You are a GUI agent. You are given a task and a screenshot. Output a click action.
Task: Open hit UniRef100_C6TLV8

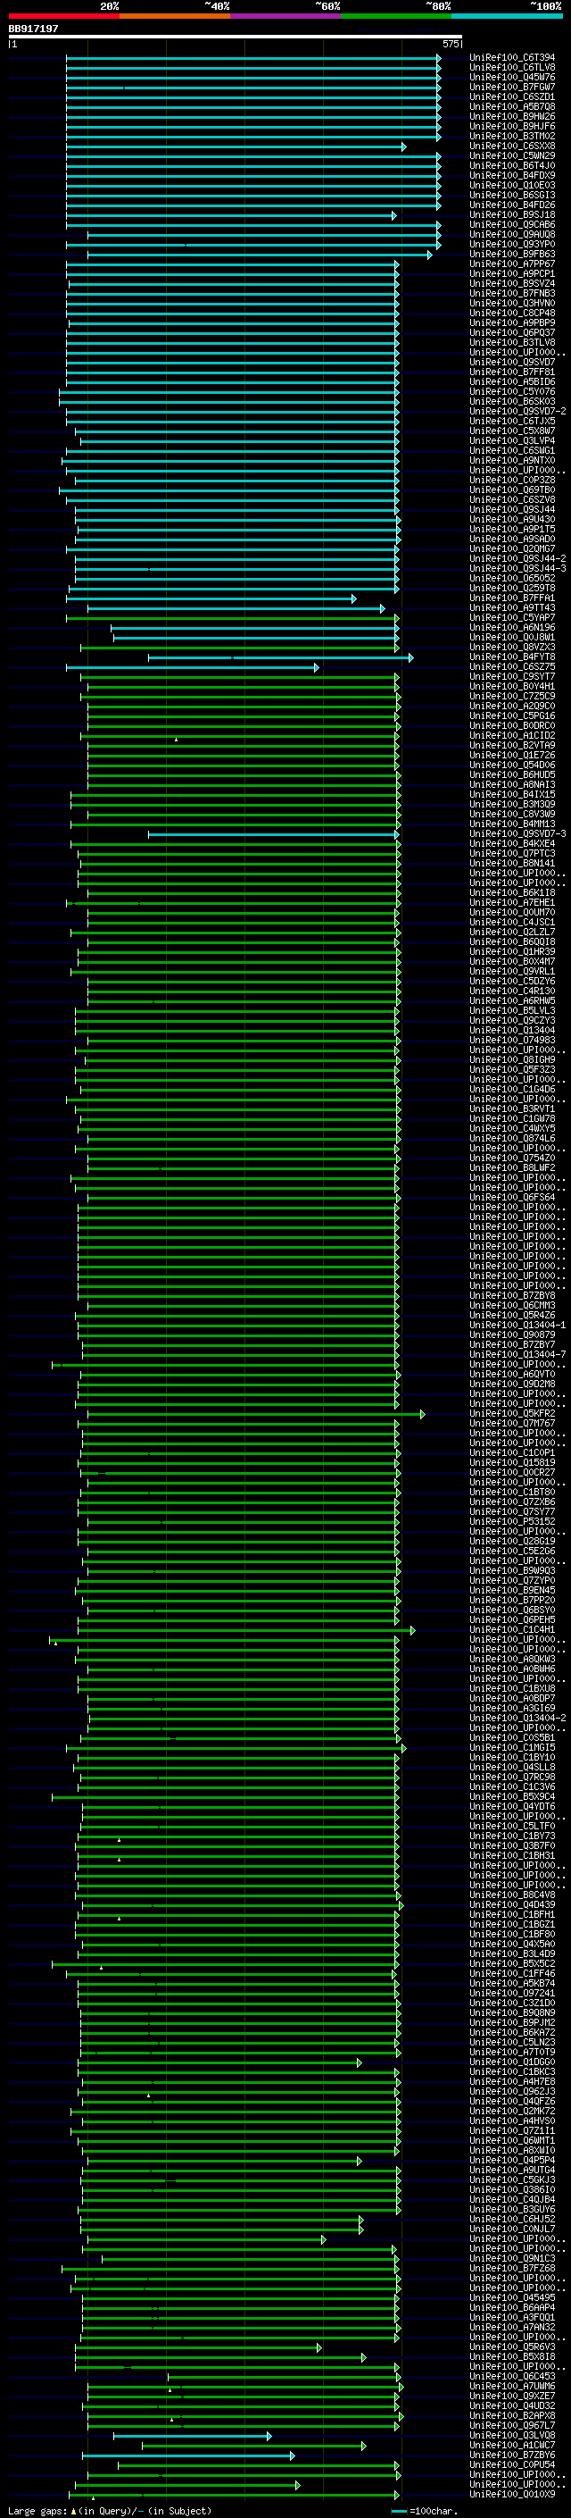(x=512, y=68)
